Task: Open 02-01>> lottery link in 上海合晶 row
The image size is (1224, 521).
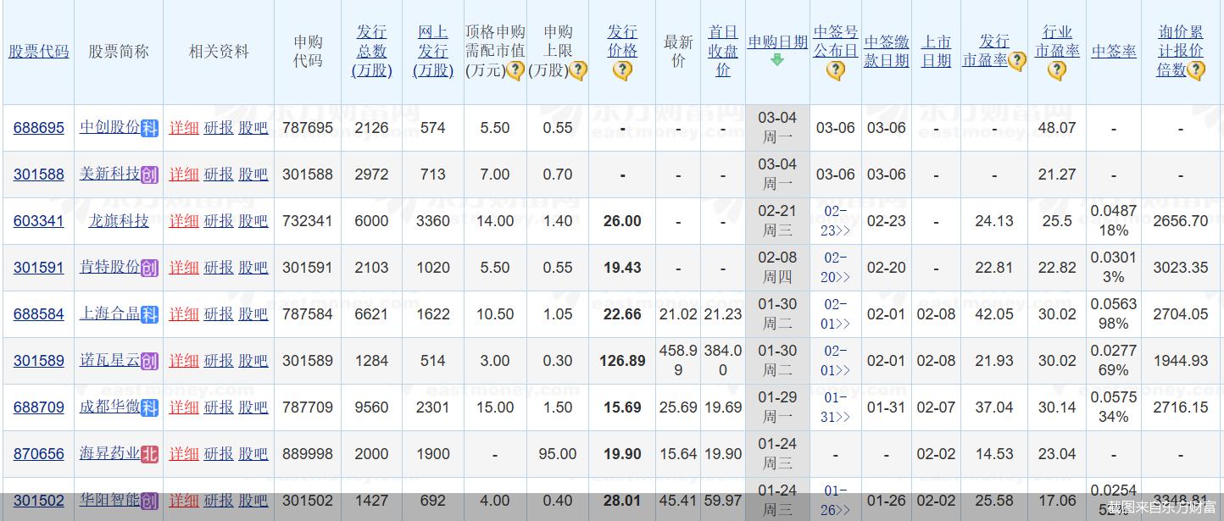Action: [836, 314]
